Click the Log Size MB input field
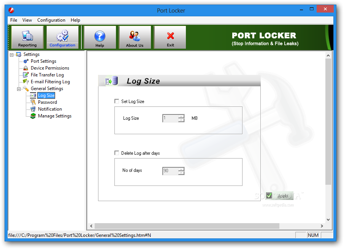 (x=170, y=118)
